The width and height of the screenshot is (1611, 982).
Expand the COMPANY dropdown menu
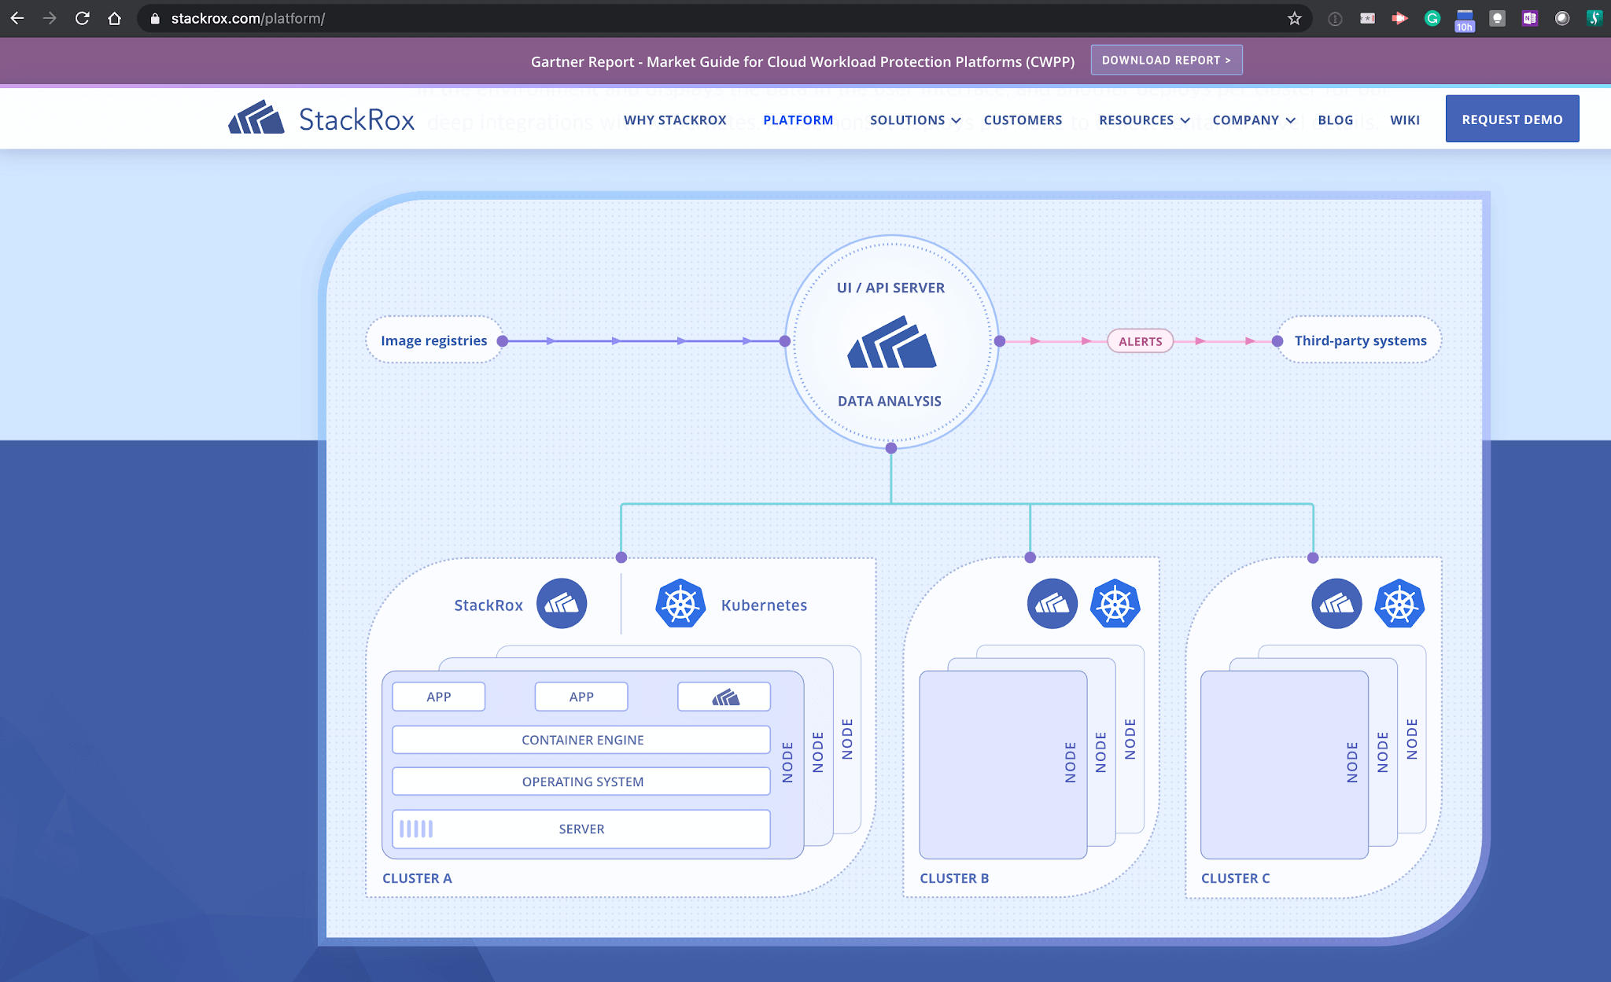(1252, 120)
